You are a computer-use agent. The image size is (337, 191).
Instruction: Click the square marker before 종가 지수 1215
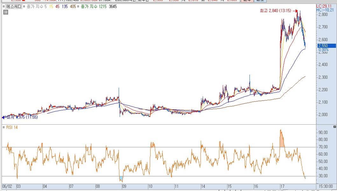pos(78,6)
